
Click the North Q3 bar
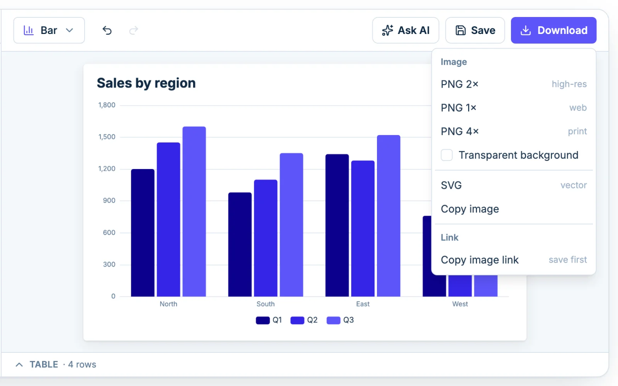194,212
